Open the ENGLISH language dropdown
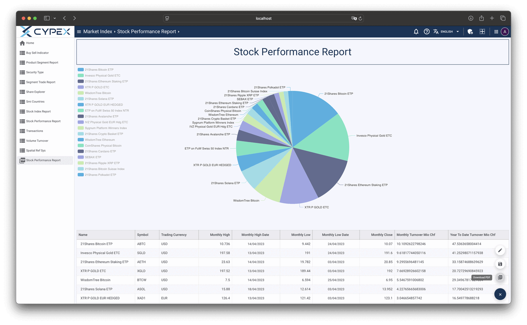Viewport: 527px width, 325px height. pos(450,32)
